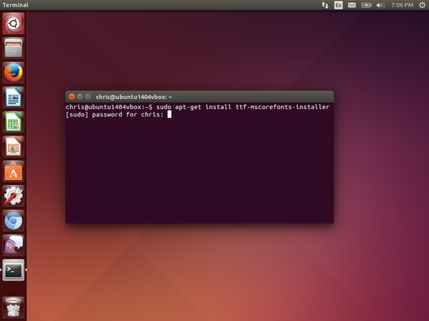The image size is (429, 321).
Task: Open the sound volume indicator
Action: click(380, 5)
